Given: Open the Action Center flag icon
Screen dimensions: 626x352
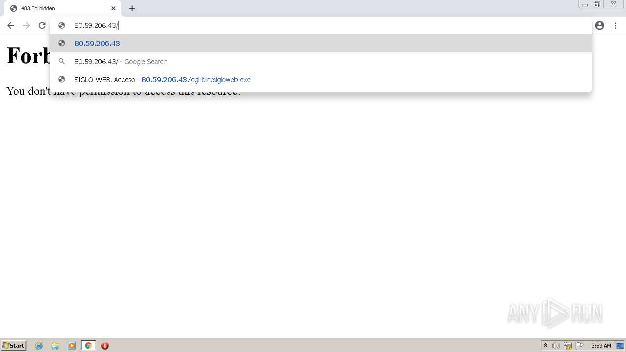Looking at the screenshot, I should (580, 346).
